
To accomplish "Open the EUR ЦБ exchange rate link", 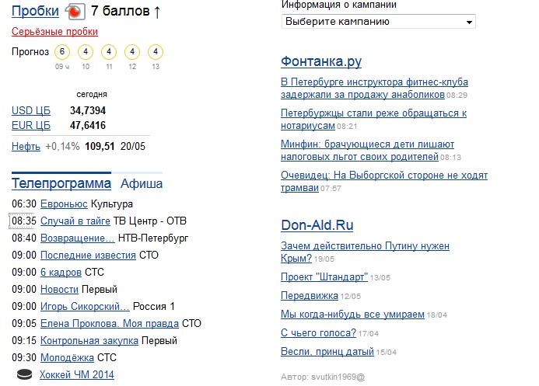I will coord(31,125).
